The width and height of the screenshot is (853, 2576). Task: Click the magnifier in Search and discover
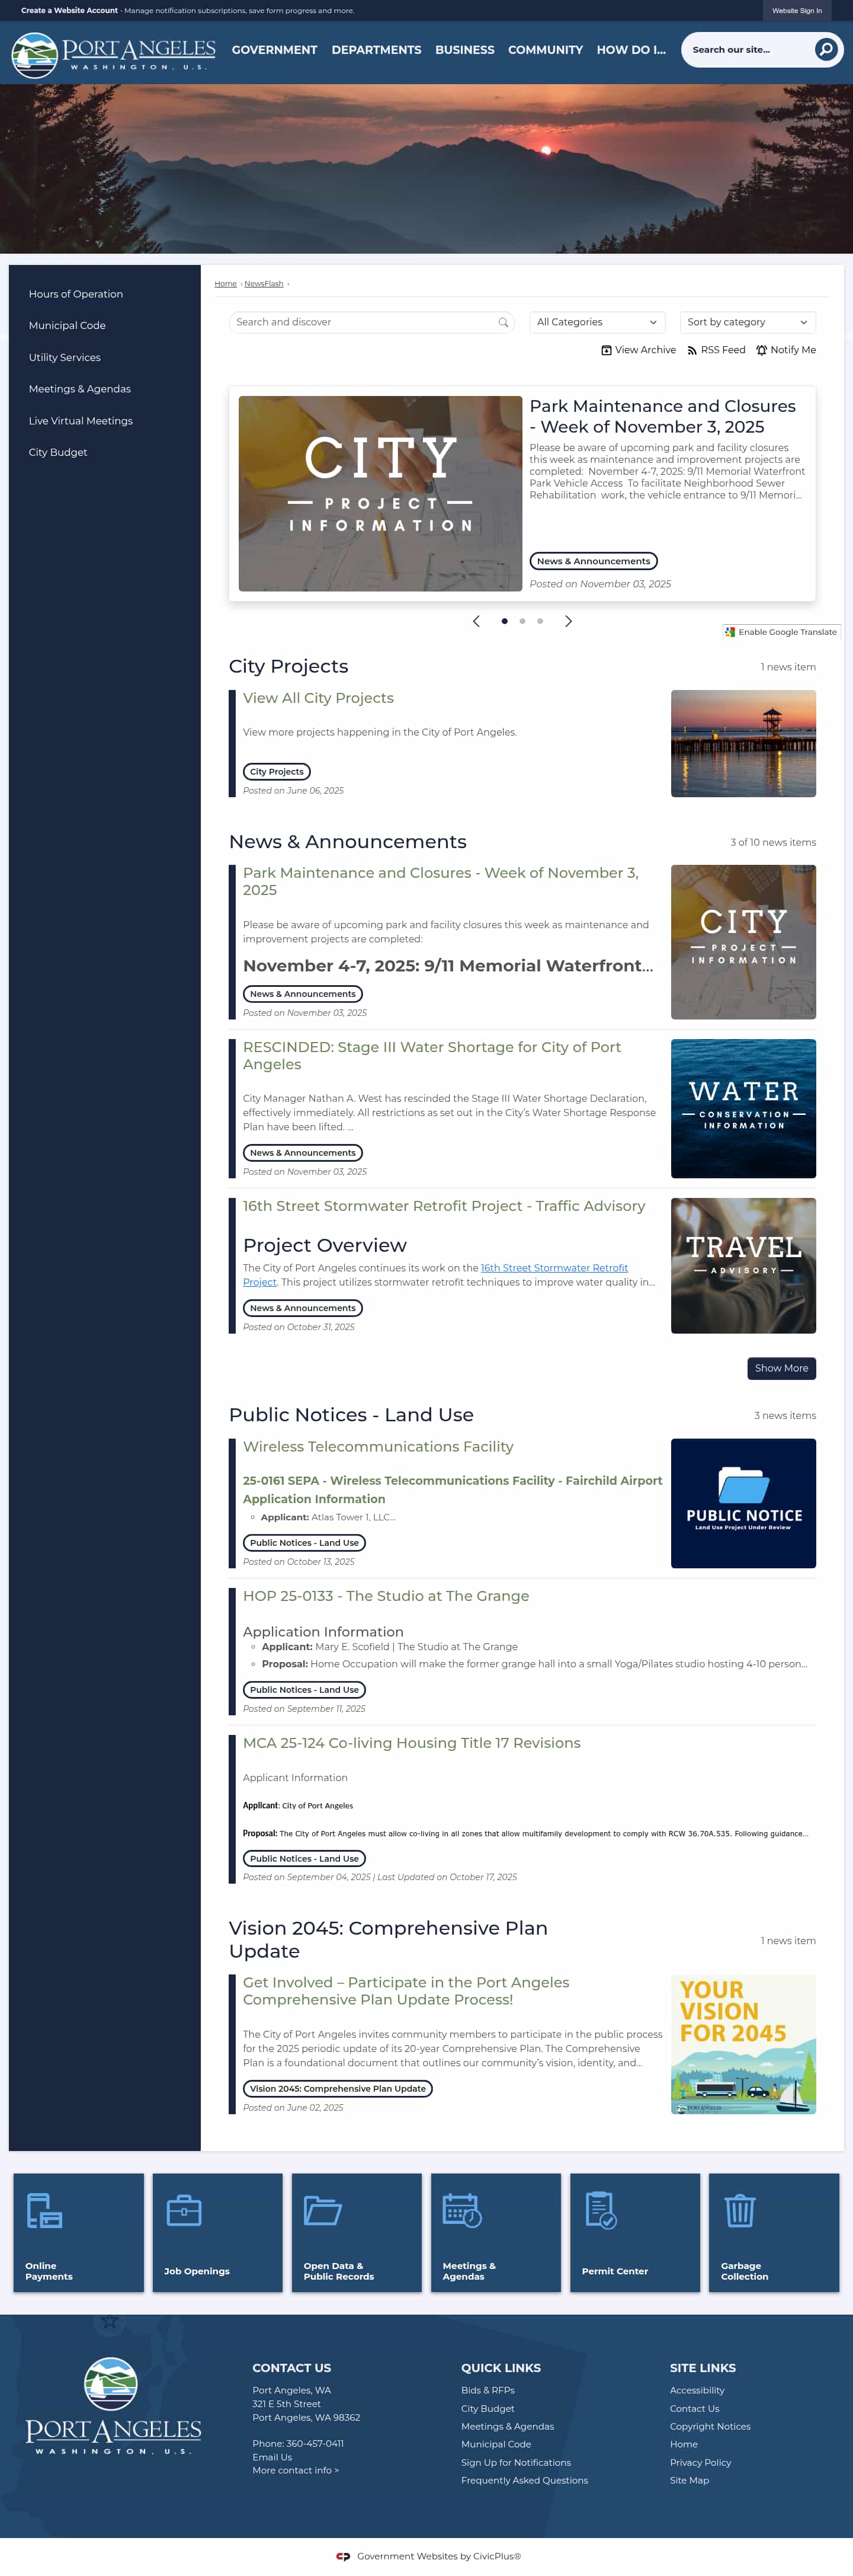504,322
